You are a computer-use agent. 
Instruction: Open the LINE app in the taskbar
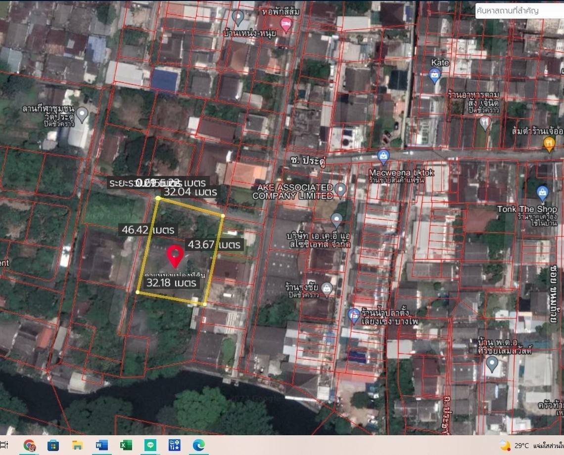coord(150,445)
